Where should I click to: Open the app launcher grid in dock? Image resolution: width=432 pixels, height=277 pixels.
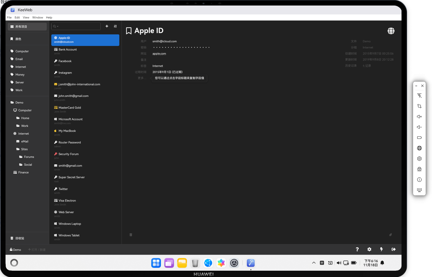tap(156, 263)
